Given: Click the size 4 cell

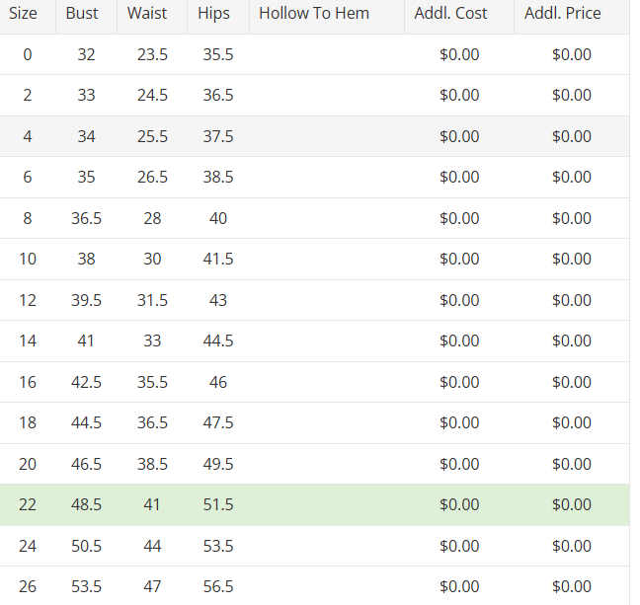Looking at the screenshot, I should point(27,137).
